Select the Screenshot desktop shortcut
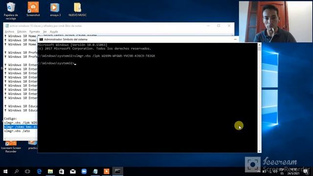 [33, 9]
